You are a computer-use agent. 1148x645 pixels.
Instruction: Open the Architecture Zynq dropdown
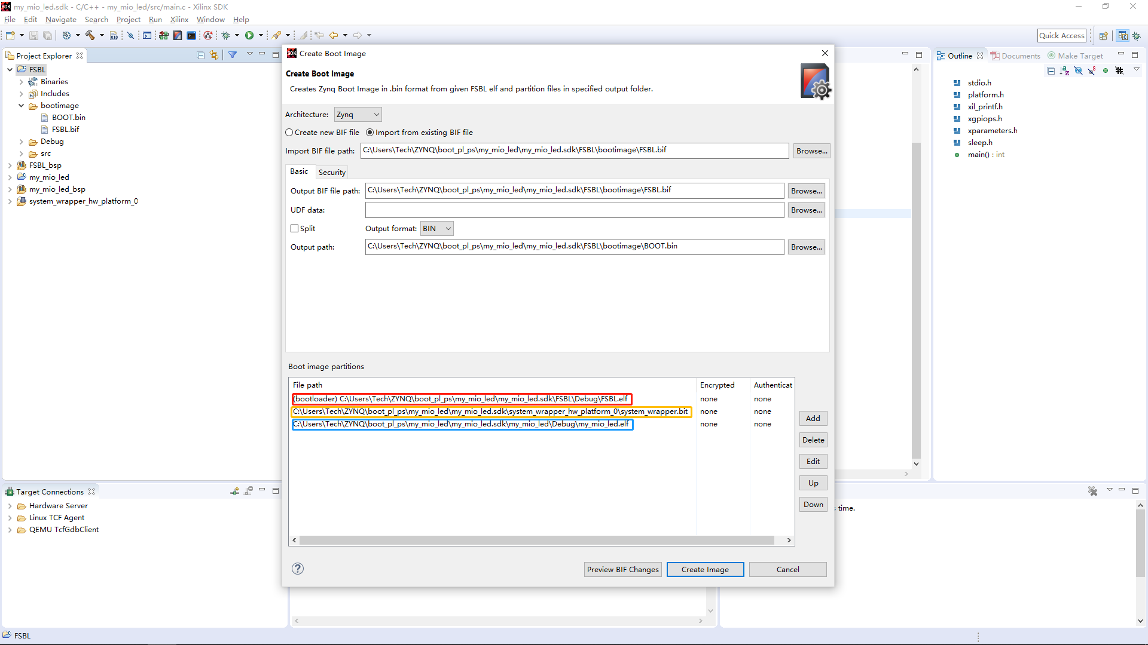click(358, 115)
